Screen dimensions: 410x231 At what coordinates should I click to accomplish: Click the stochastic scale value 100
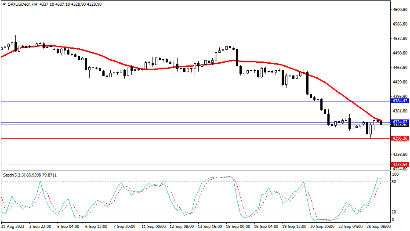point(395,175)
